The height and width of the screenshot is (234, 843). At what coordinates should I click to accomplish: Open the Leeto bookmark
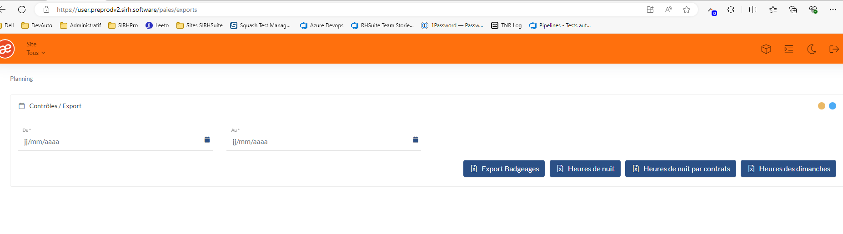(x=157, y=25)
